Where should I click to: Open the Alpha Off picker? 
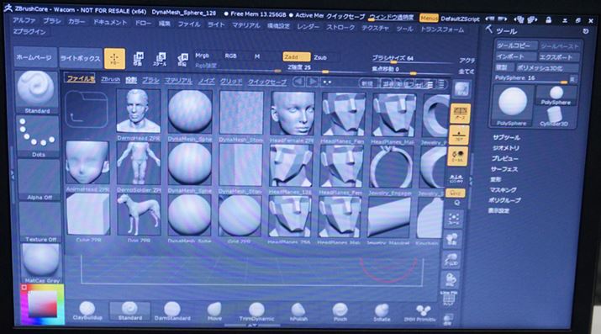point(39,179)
